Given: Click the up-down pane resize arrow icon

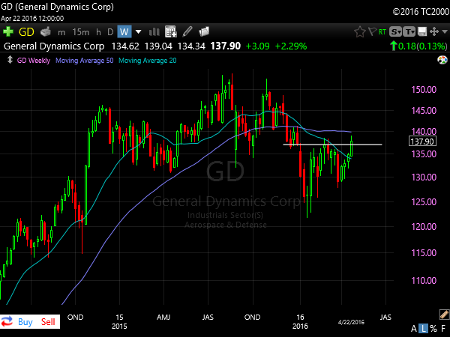Looking at the screenshot, I should pos(10,60).
